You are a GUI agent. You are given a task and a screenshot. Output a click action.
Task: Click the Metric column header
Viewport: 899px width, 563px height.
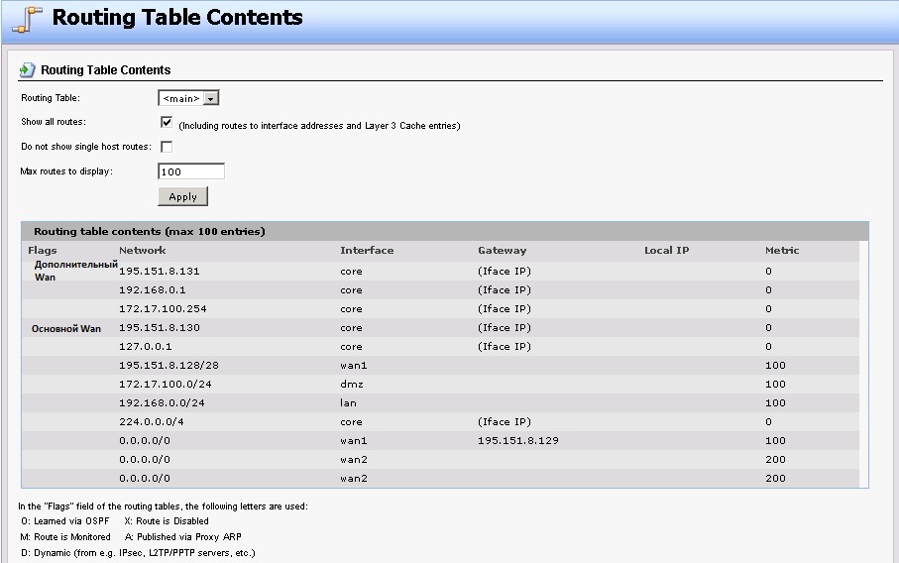(782, 251)
